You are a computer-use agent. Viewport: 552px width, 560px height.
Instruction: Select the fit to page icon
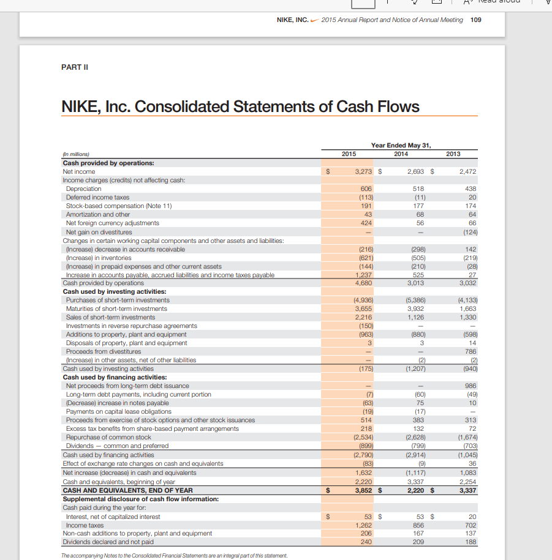point(436,3)
